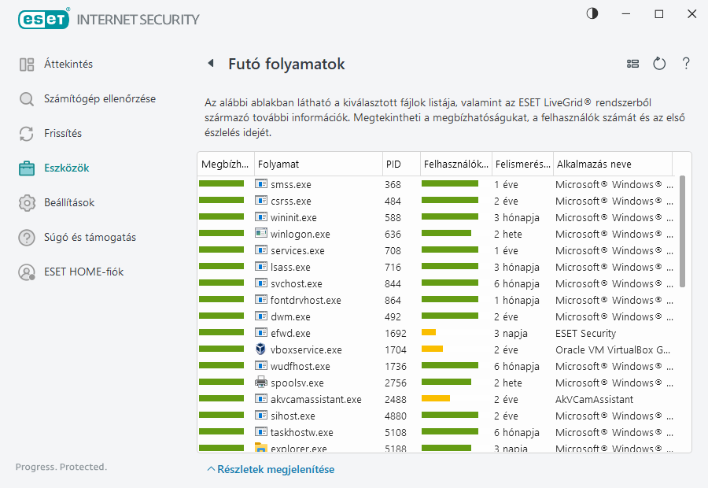Open Súgó és támogatás
708x488 pixels.
point(90,237)
